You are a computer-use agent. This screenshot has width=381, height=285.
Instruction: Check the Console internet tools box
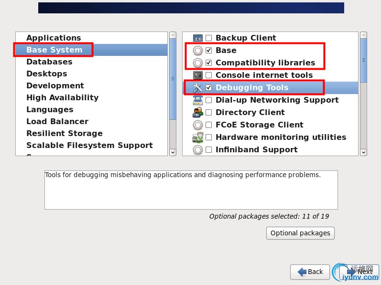(x=209, y=75)
